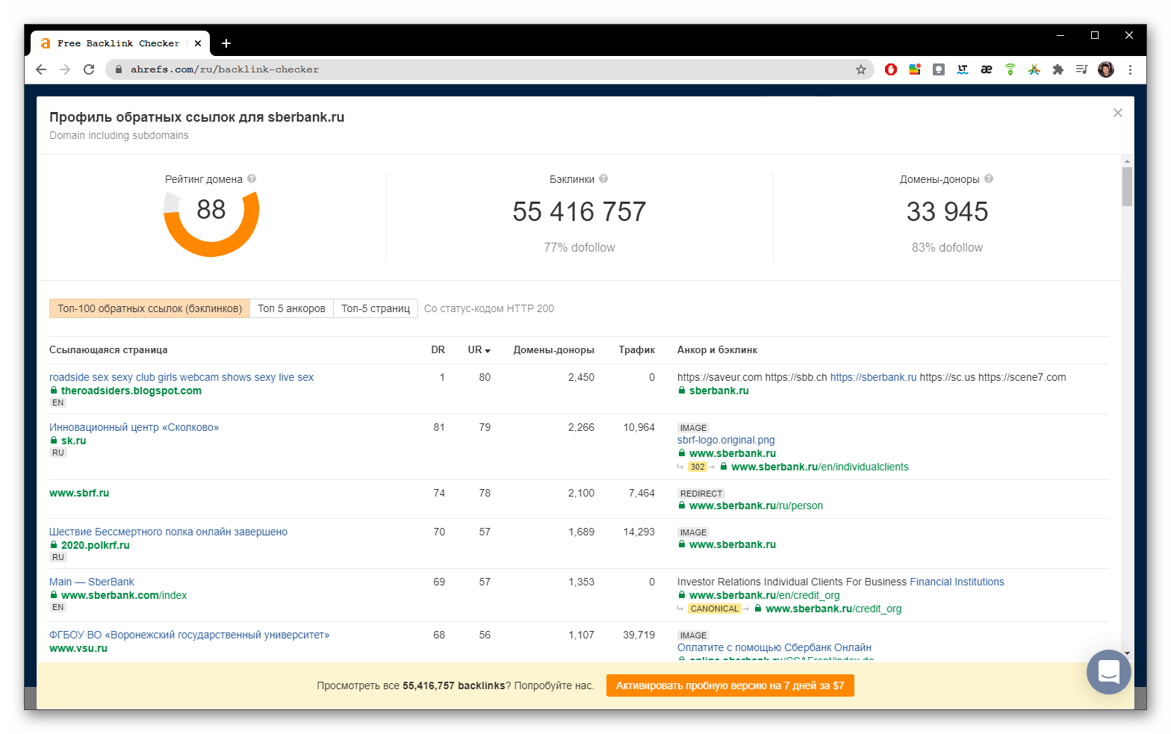This screenshot has height=734, width=1171.
Task: Open the Chrome three-dot menu
Action: 1130,69
